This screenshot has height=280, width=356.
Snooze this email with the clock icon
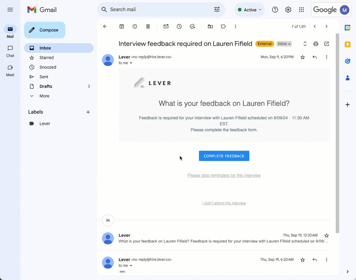tap(179, 26)
